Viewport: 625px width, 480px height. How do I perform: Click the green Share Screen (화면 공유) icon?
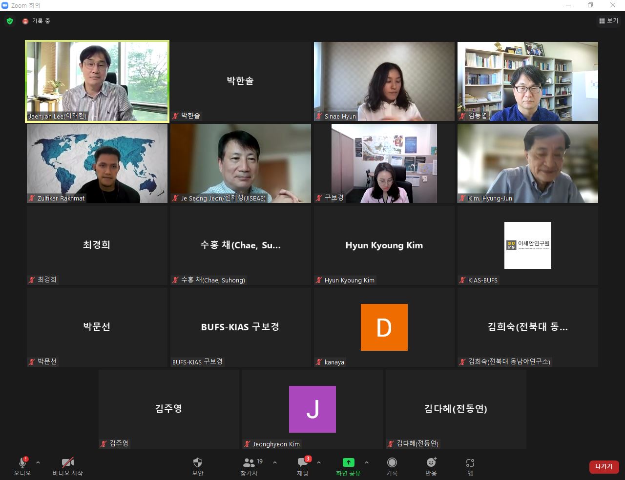click(x=348, y=463)
